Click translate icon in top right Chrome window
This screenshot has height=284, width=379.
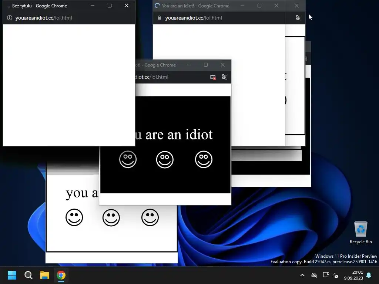point(299,18)
